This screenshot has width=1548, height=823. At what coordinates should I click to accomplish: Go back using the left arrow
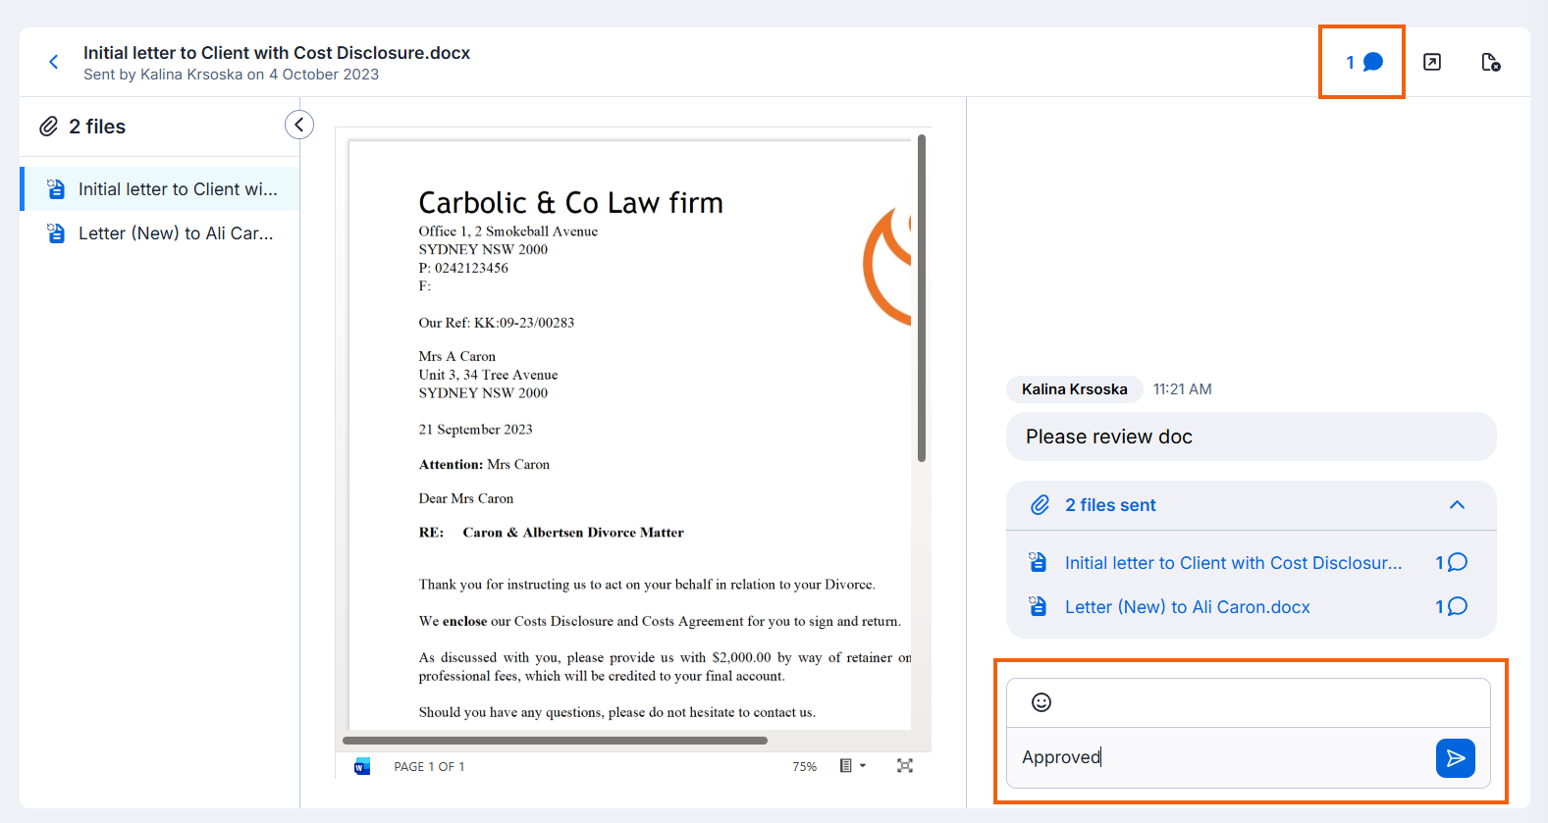[54, 62]
